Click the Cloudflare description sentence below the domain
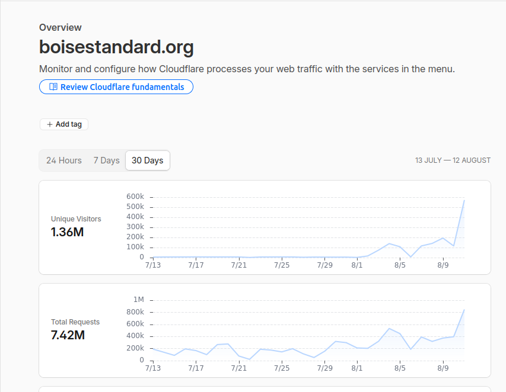Screen dimensions: 506x392 coord(247,69)
